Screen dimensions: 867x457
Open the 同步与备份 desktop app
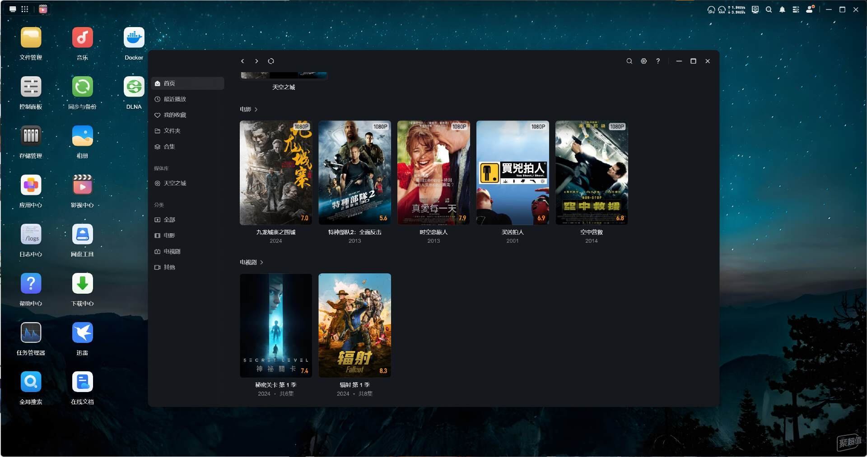pyautogui.click(x=82, y=87)
